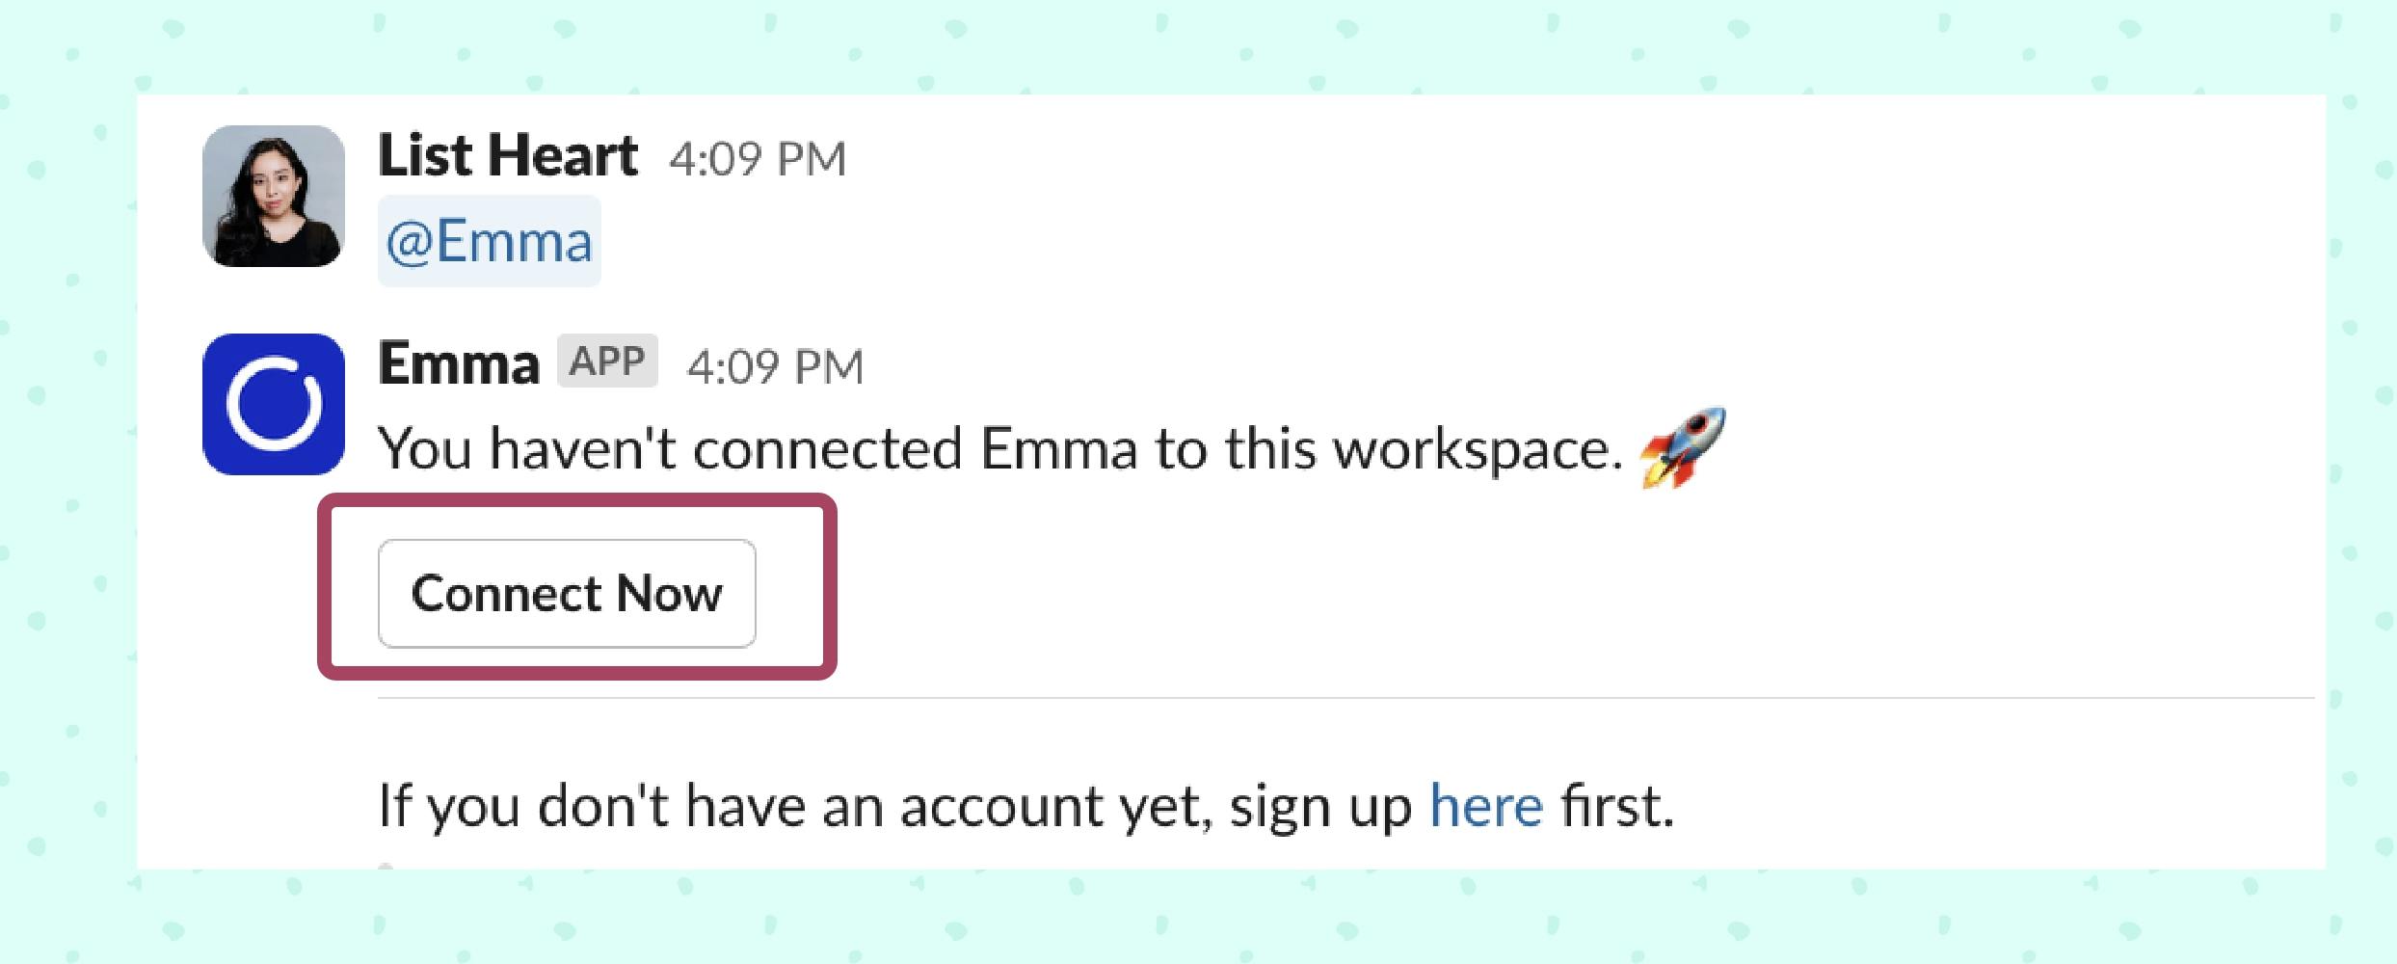This screenshot has height=964, width=2397.
Task: Click the red highlight border around Connect Now
Action: coord(576,499)
